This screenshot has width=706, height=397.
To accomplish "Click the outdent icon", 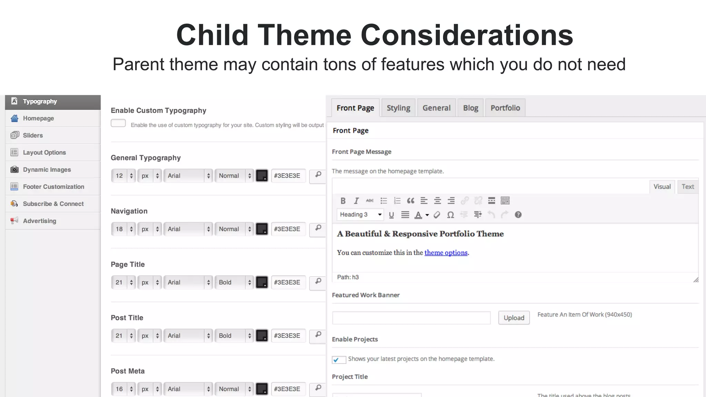I will [464, 215].
